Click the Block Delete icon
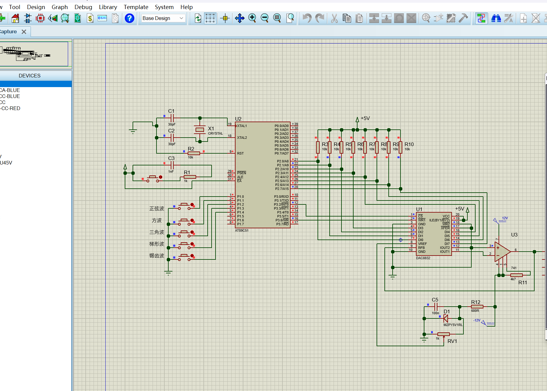547x391 pixels. [411, 18]
